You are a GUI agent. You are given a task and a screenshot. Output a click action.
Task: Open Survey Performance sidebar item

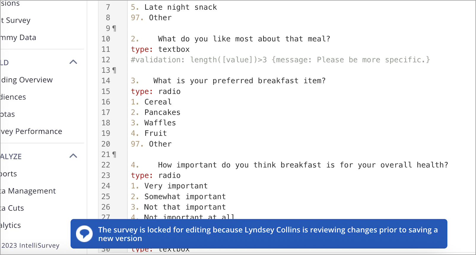click(31, 131)
